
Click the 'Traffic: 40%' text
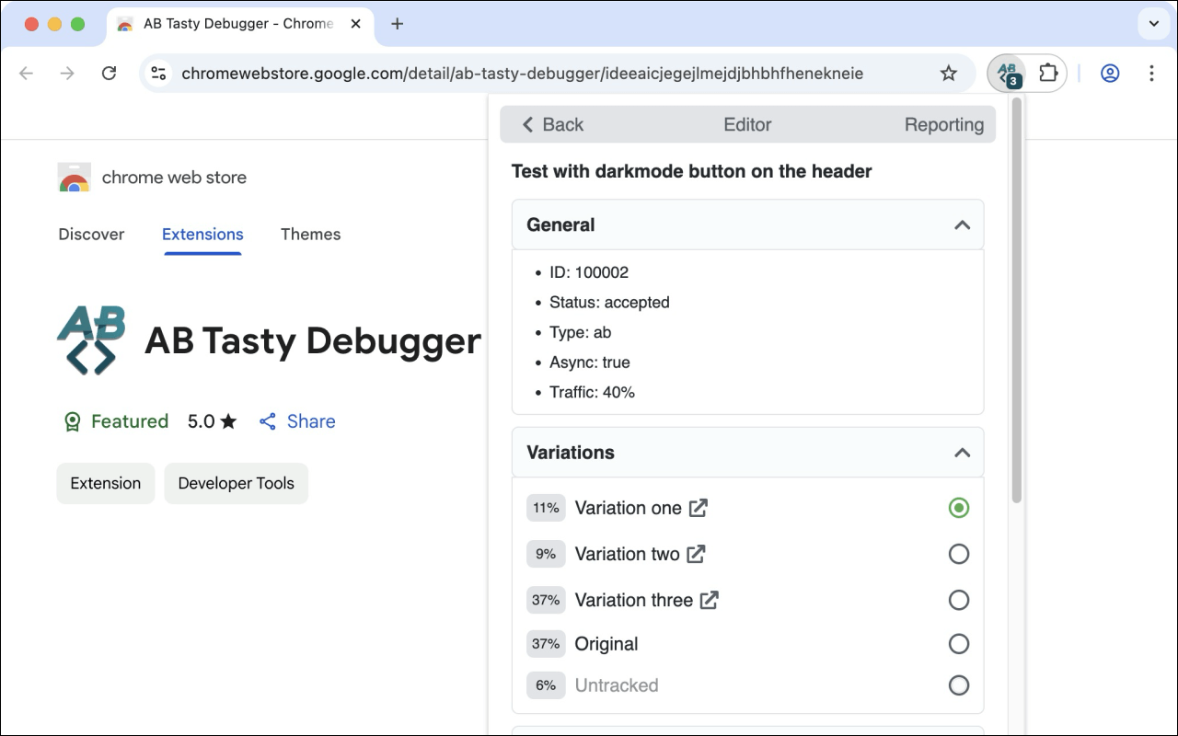pyautogui.click(x=592, y=392)
